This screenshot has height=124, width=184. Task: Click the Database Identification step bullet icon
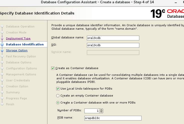tap(2, 44)
